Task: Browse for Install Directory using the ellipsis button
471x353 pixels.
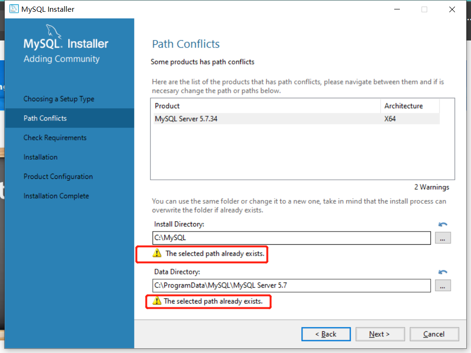Action: click(443, 238)
